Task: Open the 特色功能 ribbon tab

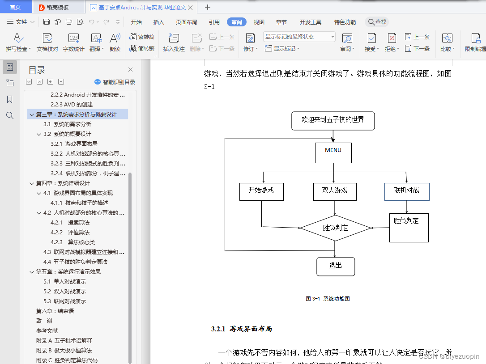Action: 345,21
